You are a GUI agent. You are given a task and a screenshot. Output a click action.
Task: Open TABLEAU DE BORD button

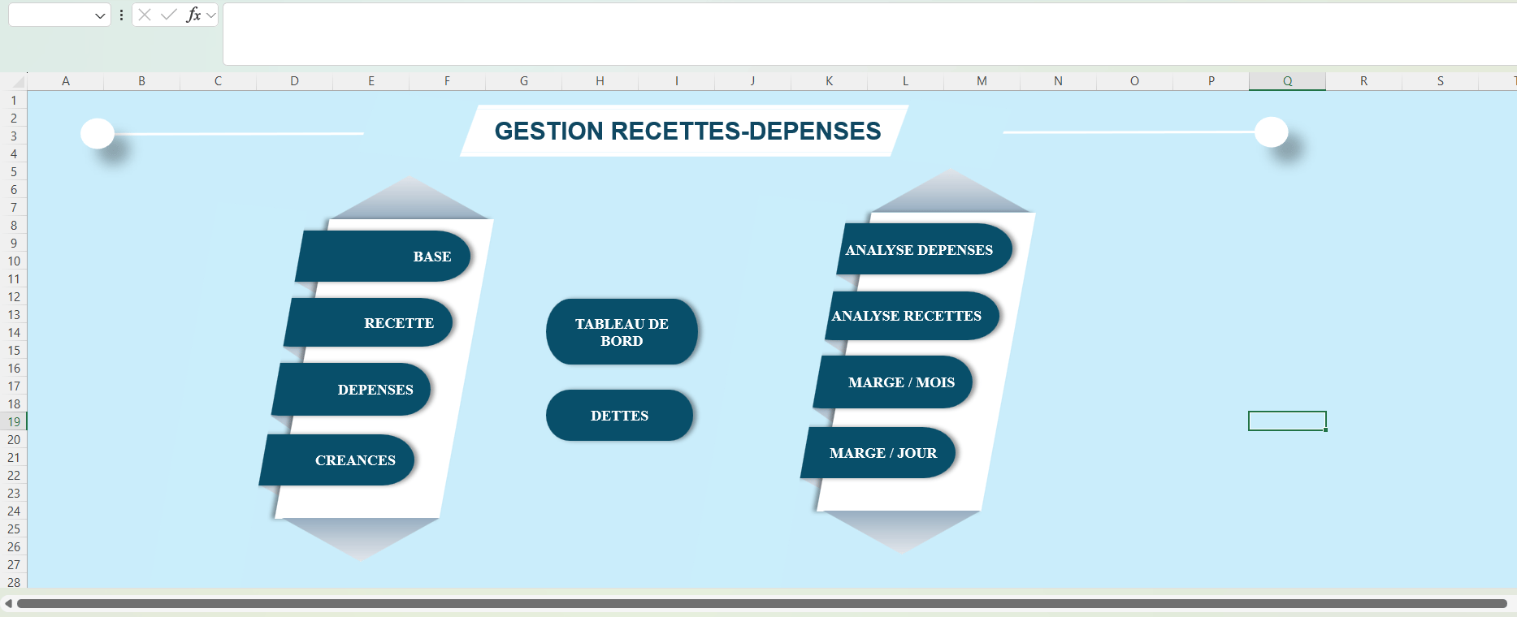pyautogui.click(x=622, y=332)
